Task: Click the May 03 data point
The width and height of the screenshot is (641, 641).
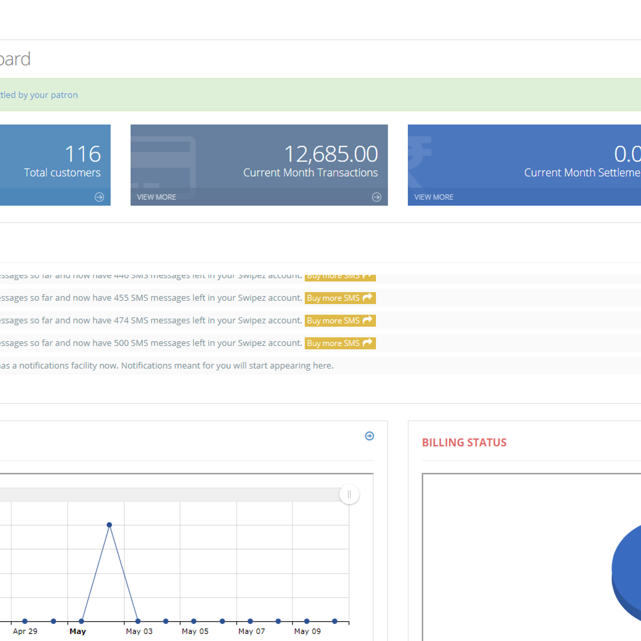Action: [138, 621]
